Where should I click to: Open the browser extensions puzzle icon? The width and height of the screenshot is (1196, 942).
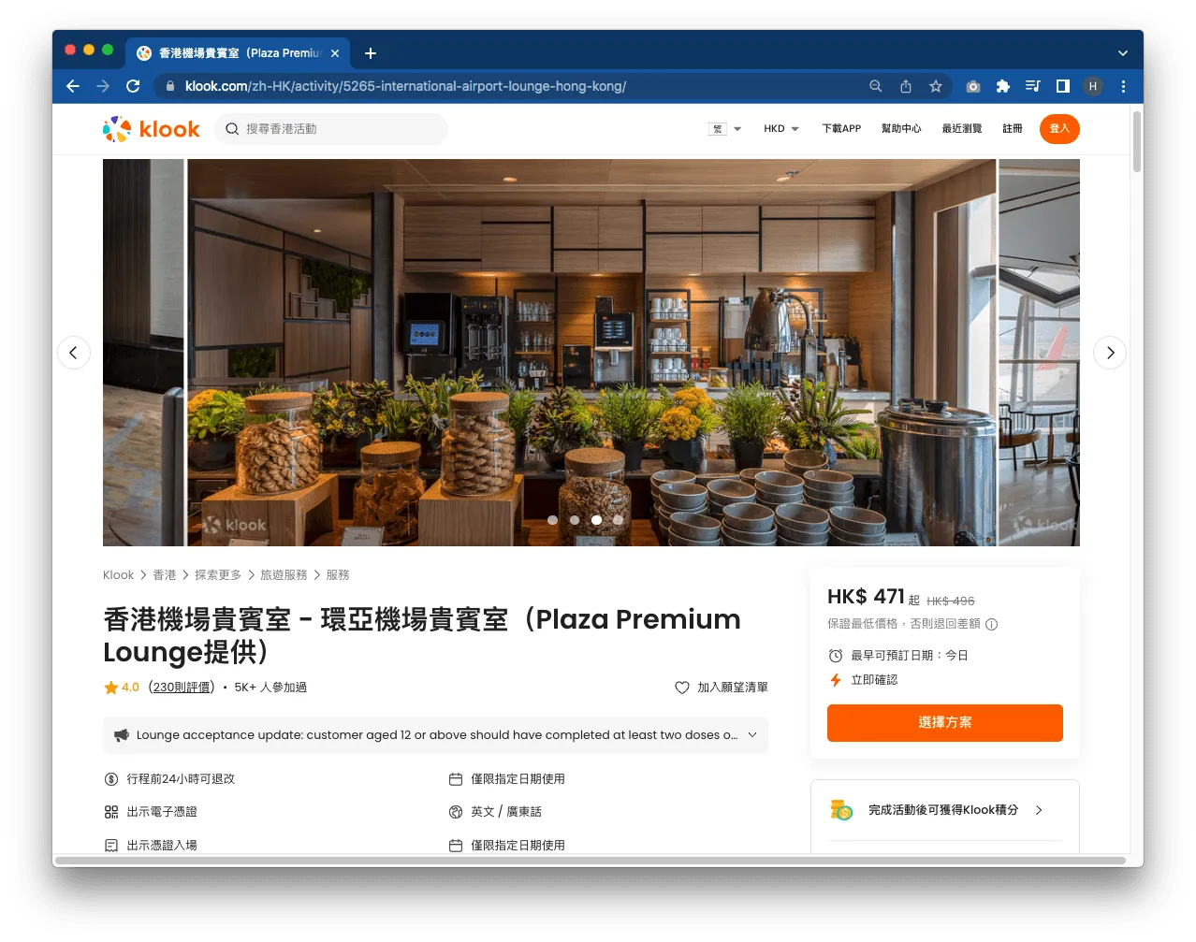(1003, 86)
